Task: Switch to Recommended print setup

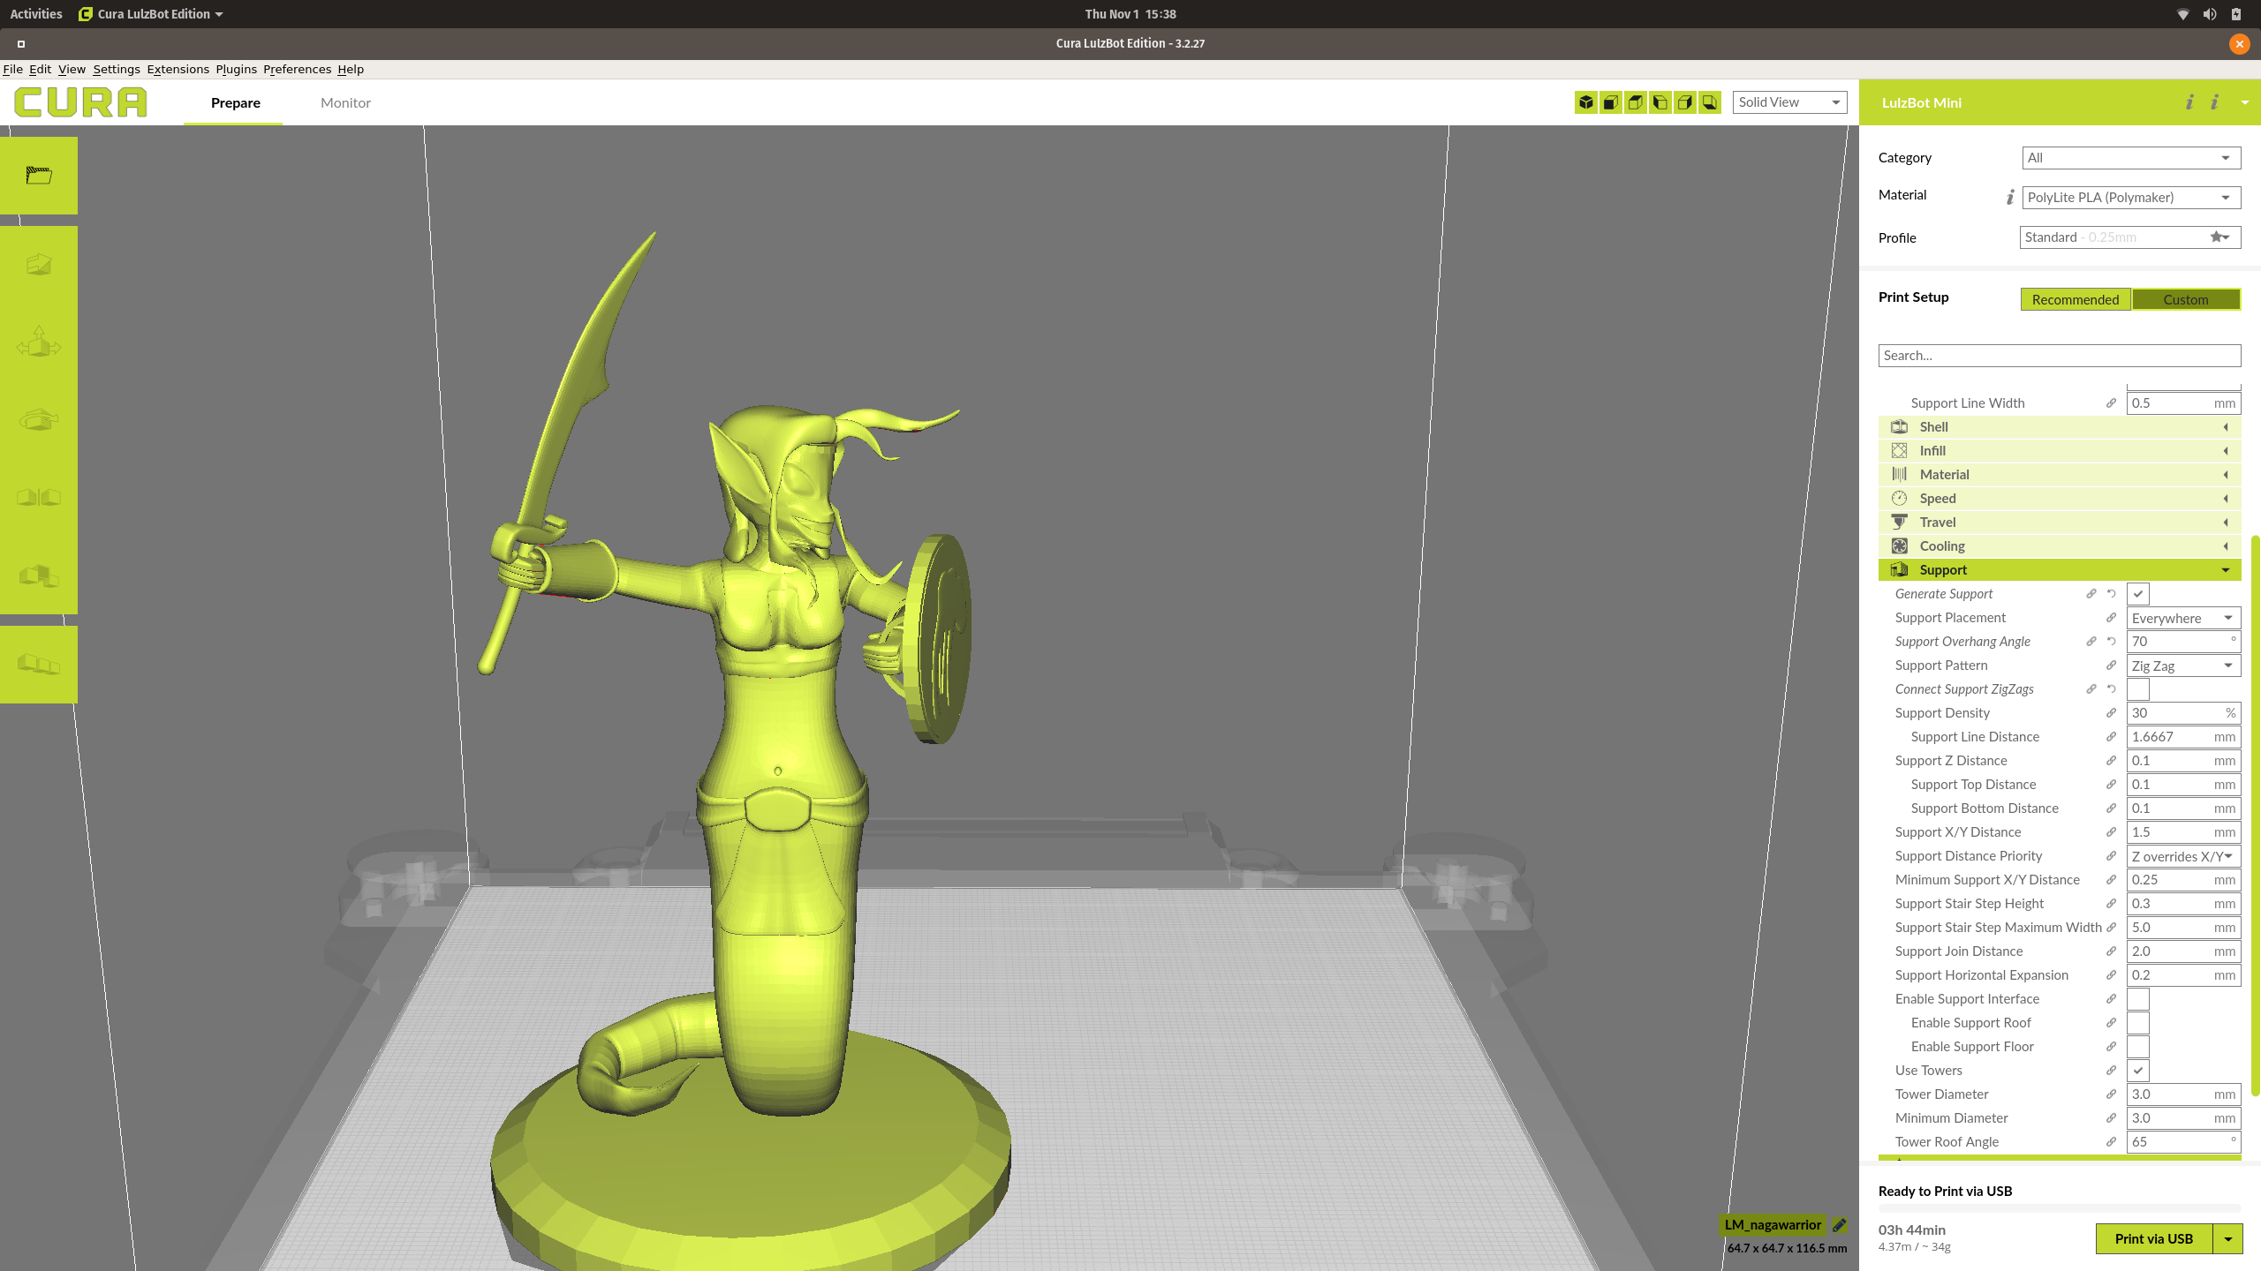Action: pyautogui.click(x=2075, y=300)
